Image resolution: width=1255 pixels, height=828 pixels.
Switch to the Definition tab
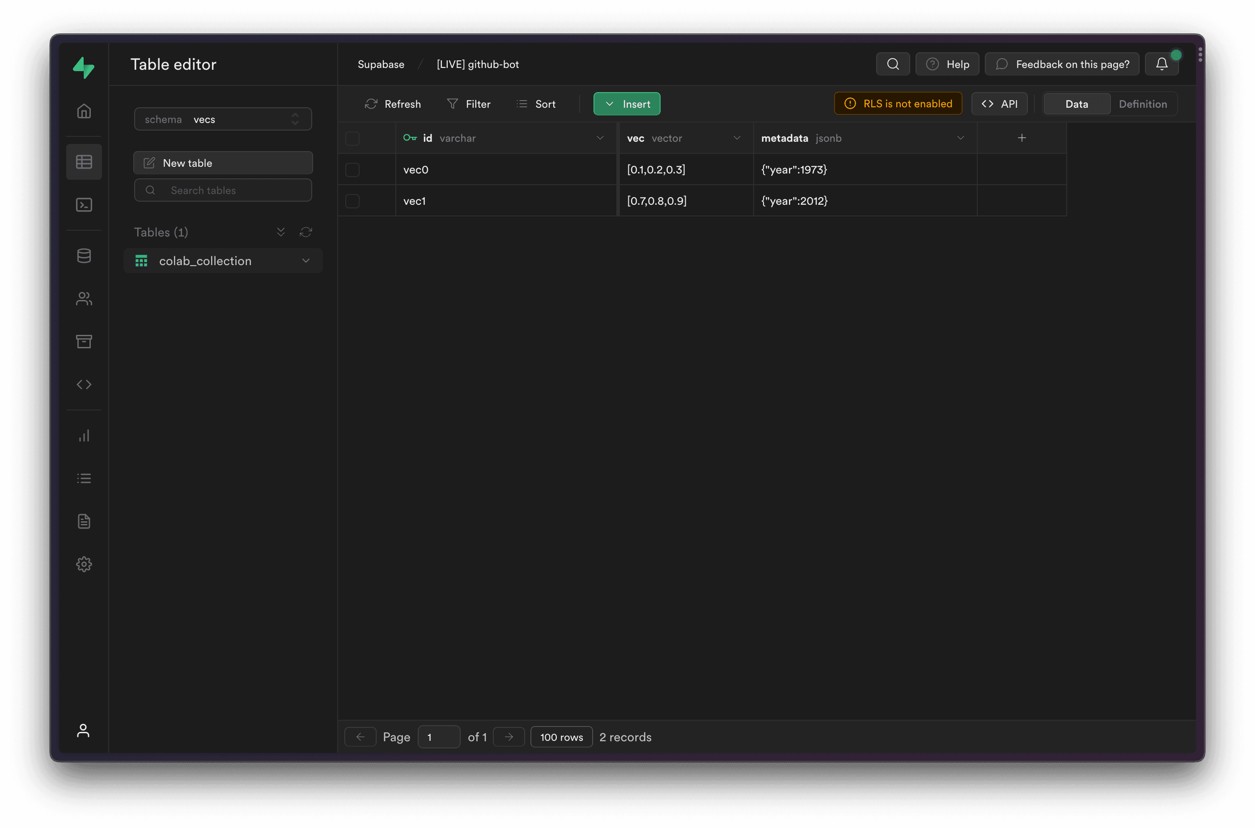click(x=1142, y=104)
